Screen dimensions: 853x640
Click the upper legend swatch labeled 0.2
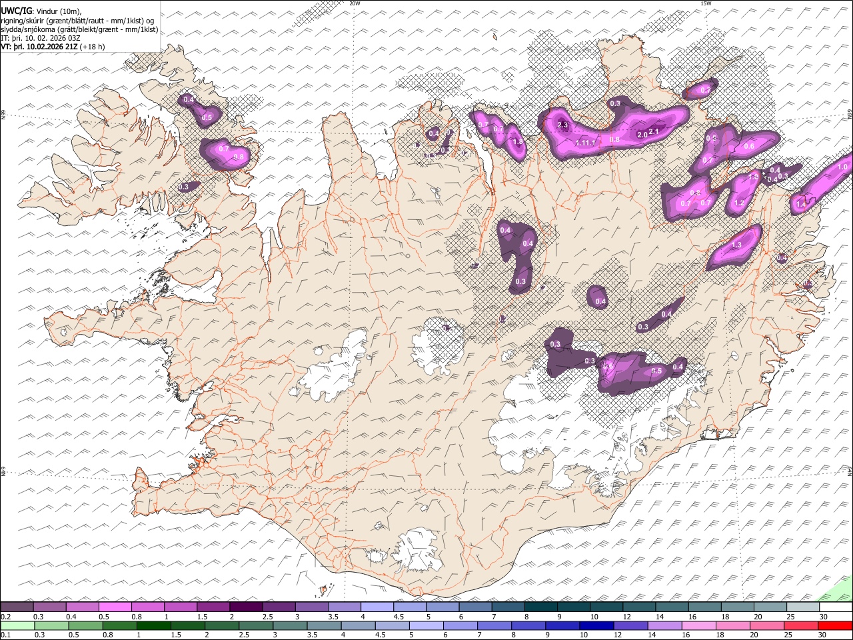point(17,607)
